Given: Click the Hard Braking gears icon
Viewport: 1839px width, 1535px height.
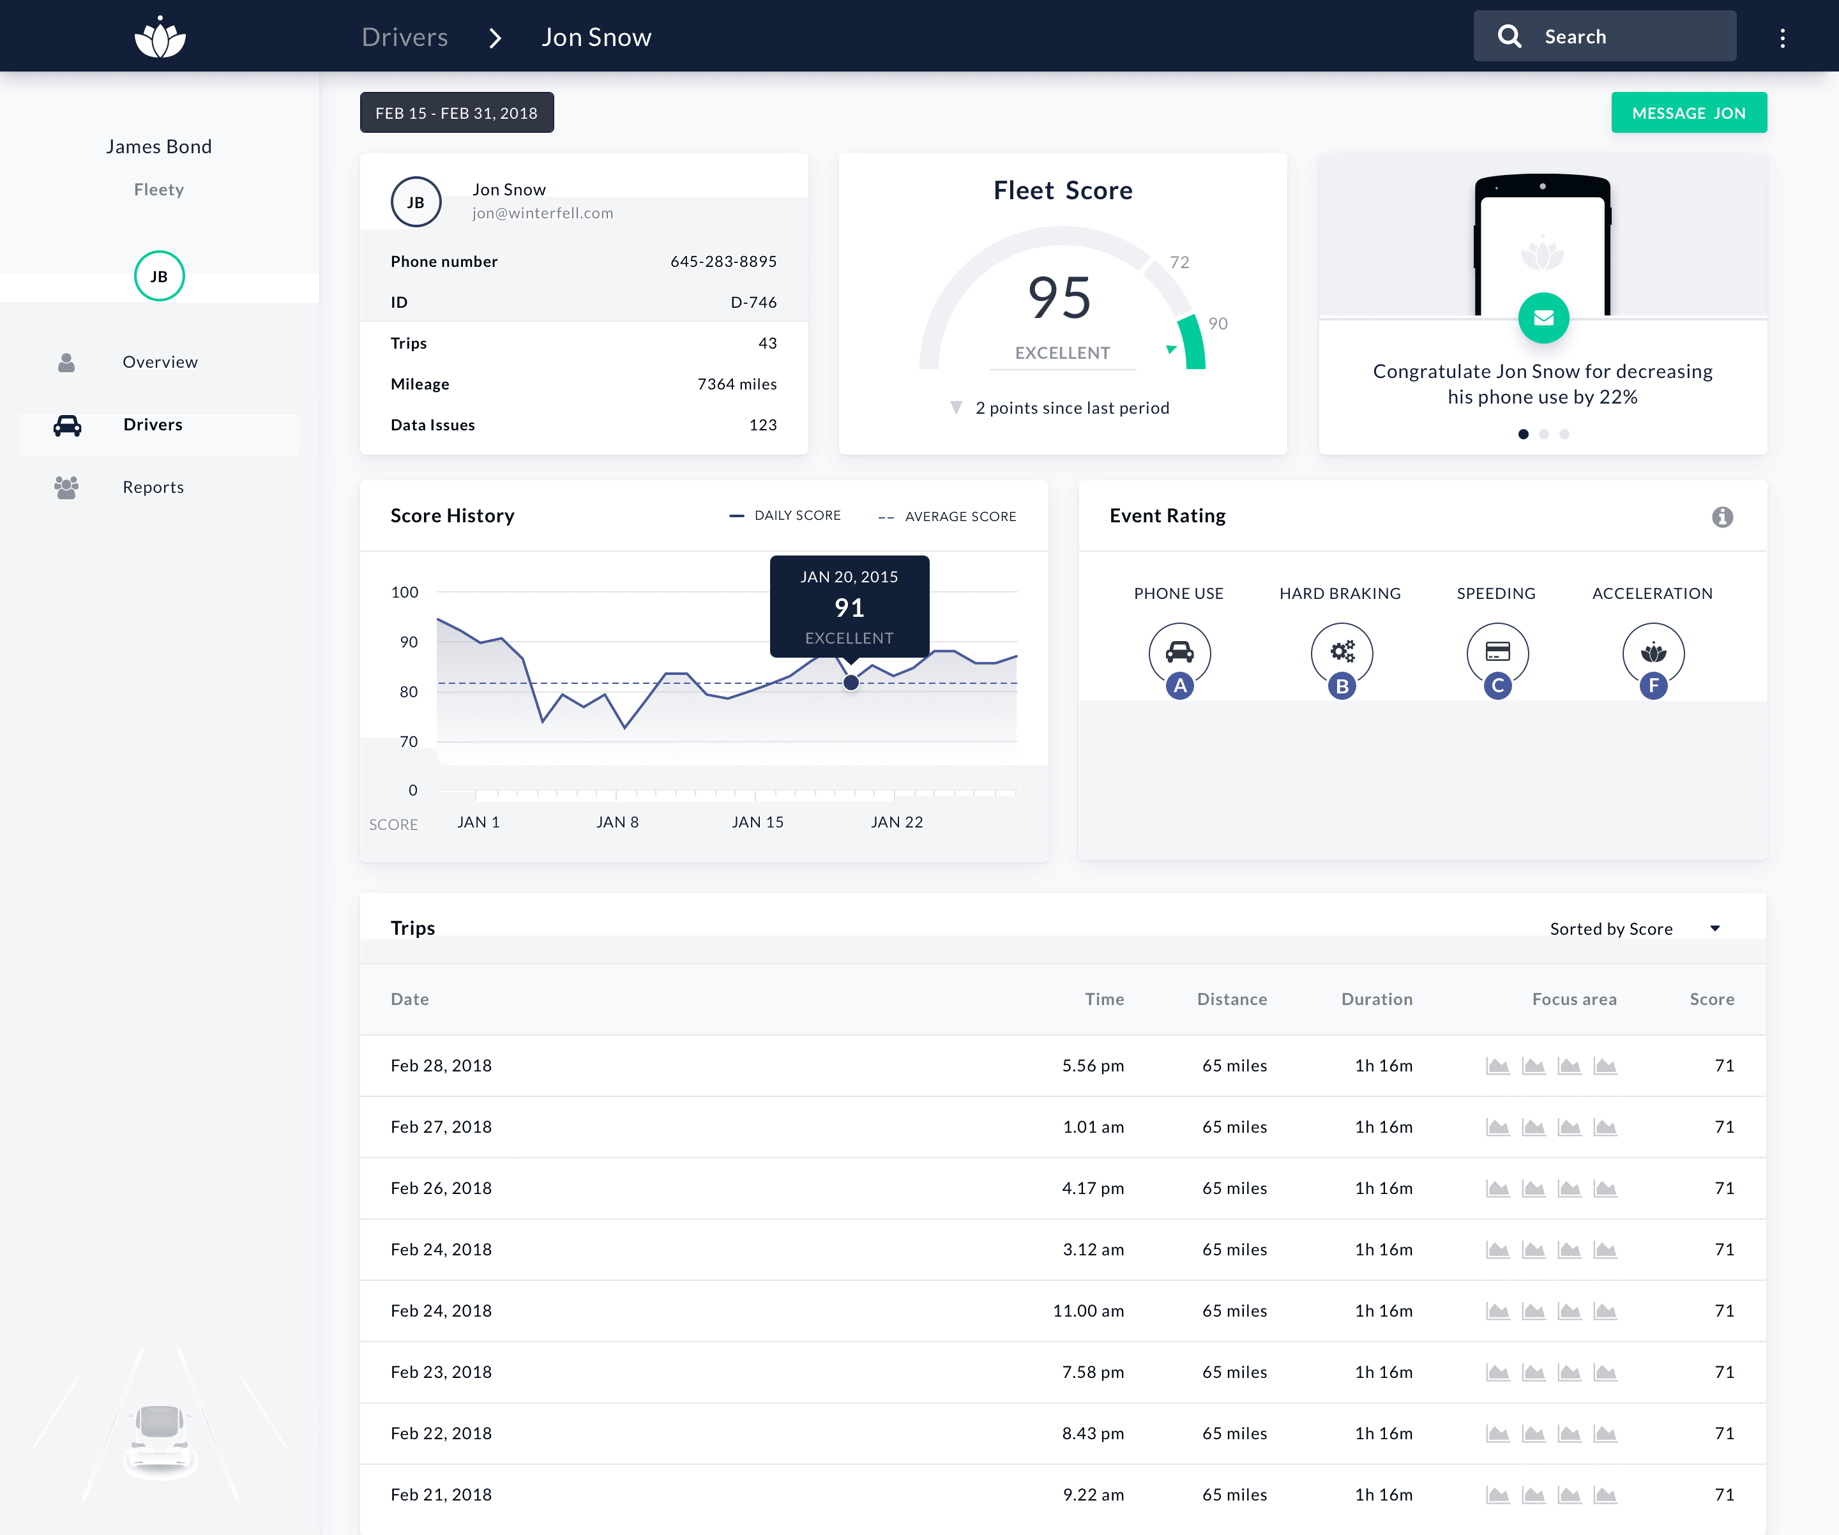Looking at the screenshot, I should click(x=1342, y=653).
